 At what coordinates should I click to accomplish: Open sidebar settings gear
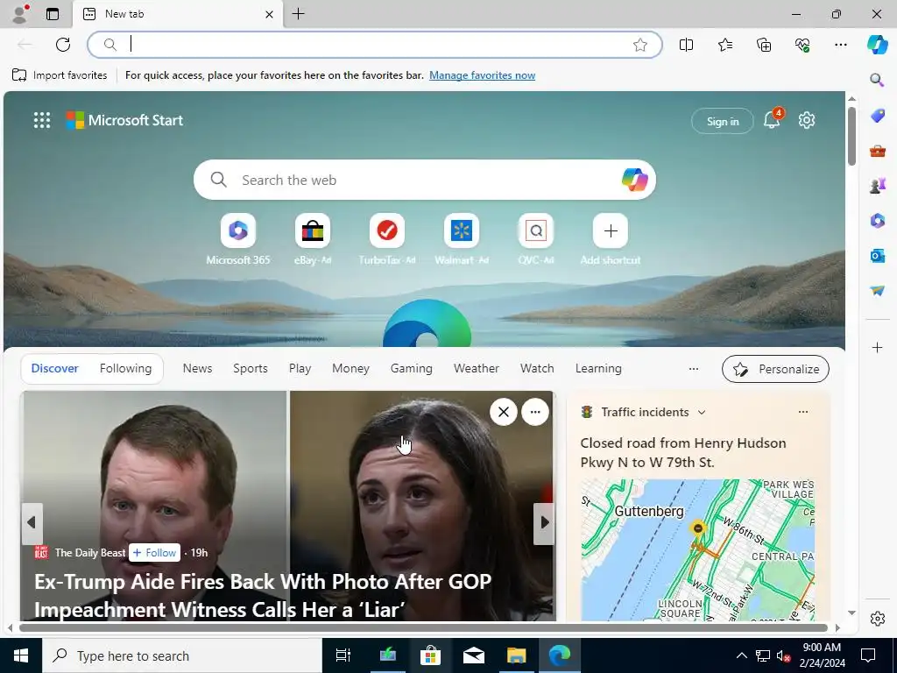[877, 619]
